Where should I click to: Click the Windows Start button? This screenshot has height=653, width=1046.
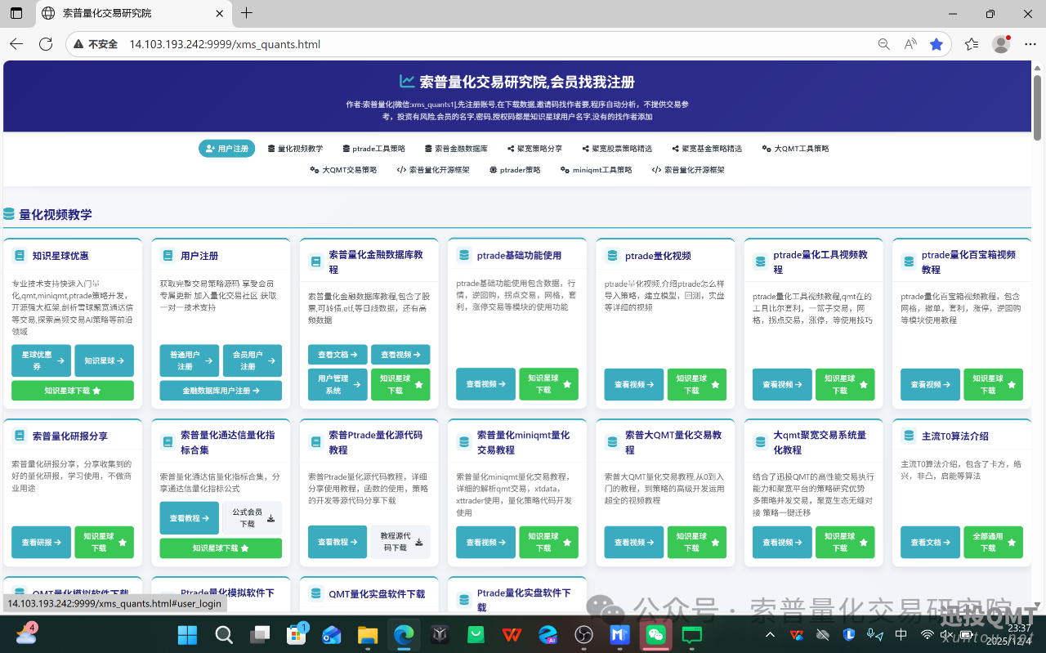[187, 635]
